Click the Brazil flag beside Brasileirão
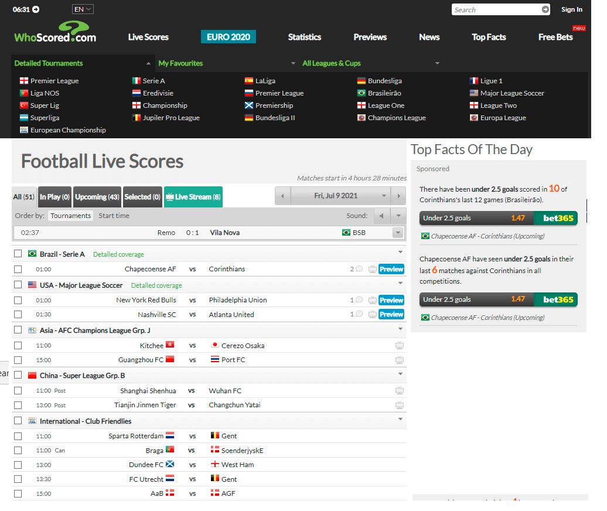Image resolution: width=607 pixels, height=511 pixels. (x=361, y=93)
